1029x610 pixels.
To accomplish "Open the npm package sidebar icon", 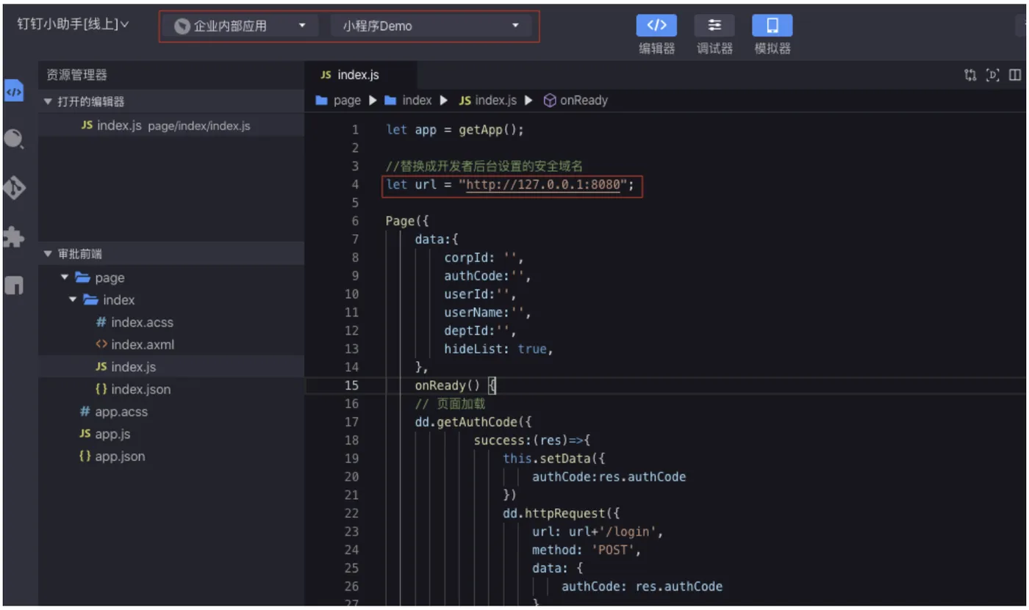I will [x=14, y=285].
